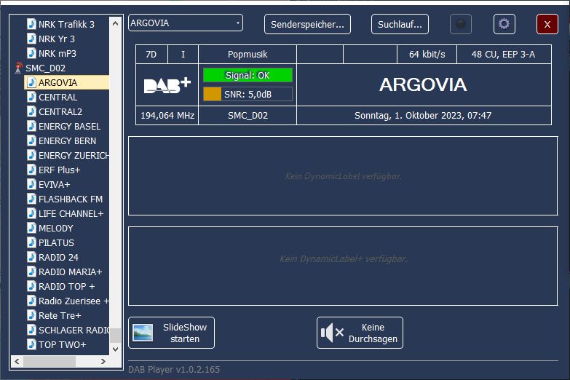Select SMC_D02 ensemble node
This screenshot has height=380, width=570.
pos(45,68)
